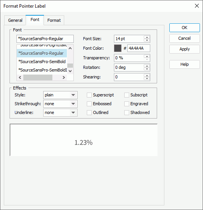The height and width of the screenshot is (210, 203).
Task: Pick the *SourceSansPro-SemiBoldI font entry
Action: click(42, 70)
